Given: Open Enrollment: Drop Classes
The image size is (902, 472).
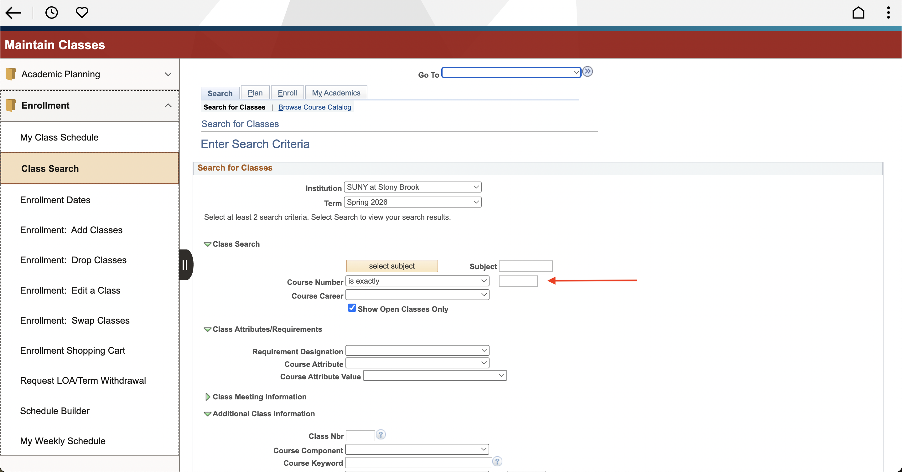Looking at the screenshot, I should 90,260.
